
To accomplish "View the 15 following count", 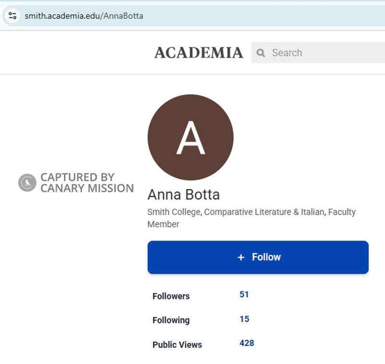I will pyautogui.click(x=244, y=319).
